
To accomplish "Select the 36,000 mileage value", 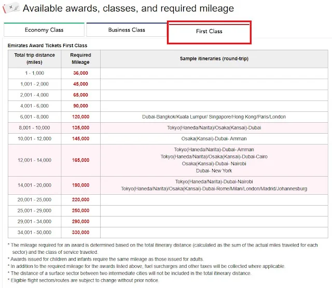I will (x=81, y=73).
